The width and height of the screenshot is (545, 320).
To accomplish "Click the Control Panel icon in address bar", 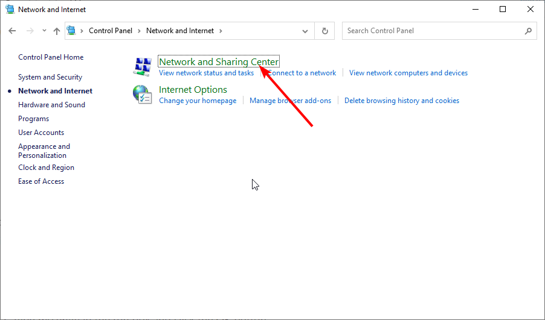I will click(x=71, y=31).
